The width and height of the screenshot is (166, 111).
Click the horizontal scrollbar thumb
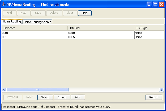(x=37, y=90)
